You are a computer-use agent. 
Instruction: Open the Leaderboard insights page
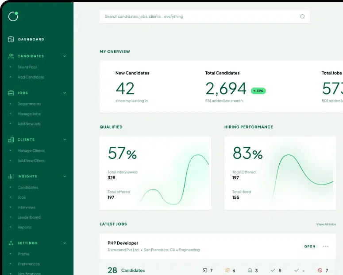(29, 217)
